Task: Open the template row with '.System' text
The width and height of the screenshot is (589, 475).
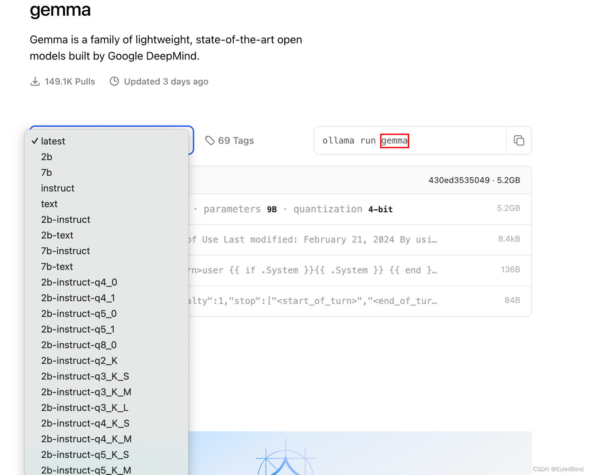Action: point(360,270)
